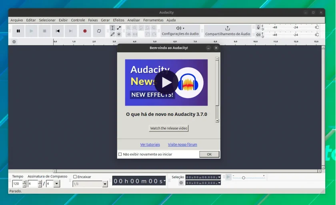
Task: Increase time signature numerator stepper
Action: click(x=40, y=182)
